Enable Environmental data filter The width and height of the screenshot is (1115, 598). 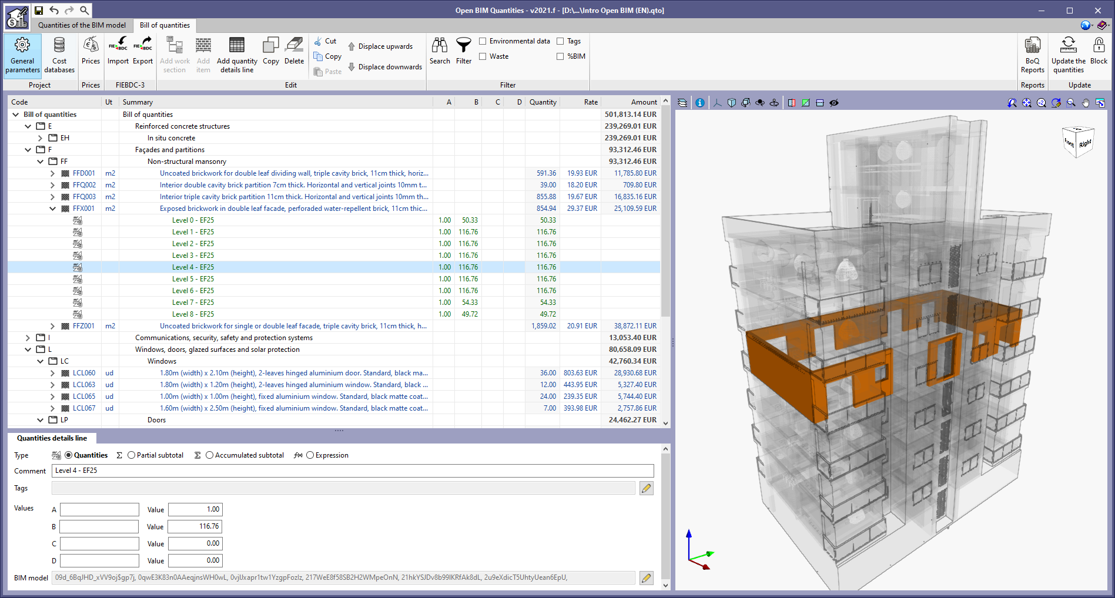point(483,41)
